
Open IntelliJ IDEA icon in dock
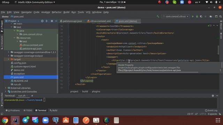click(15, 120)
